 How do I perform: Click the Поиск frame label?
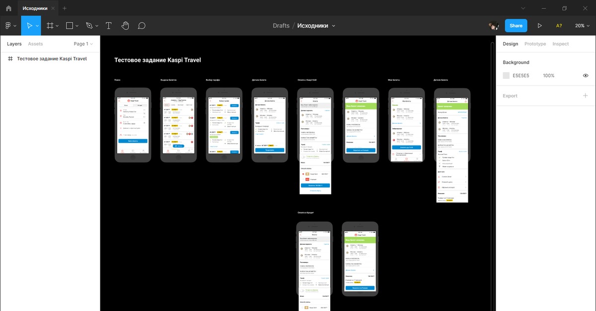[117, 80]
